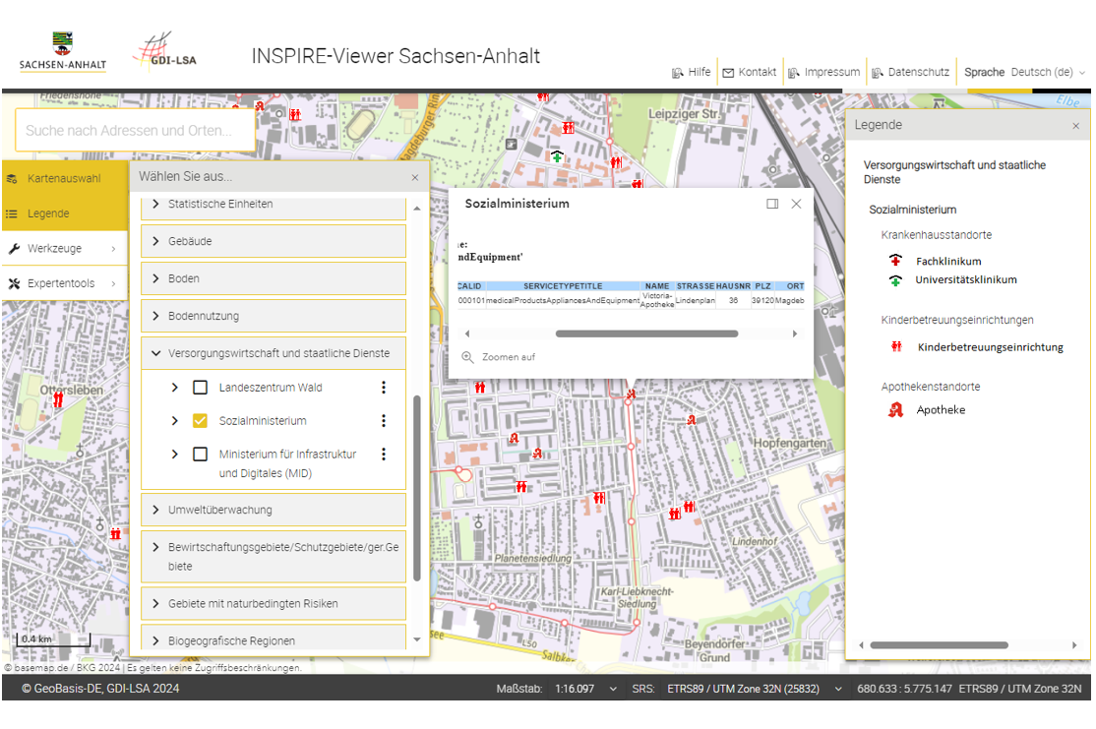Click the three-dot menu for Sozialministerium layer
Screen dimensions: 1096x729
[384, 421]
